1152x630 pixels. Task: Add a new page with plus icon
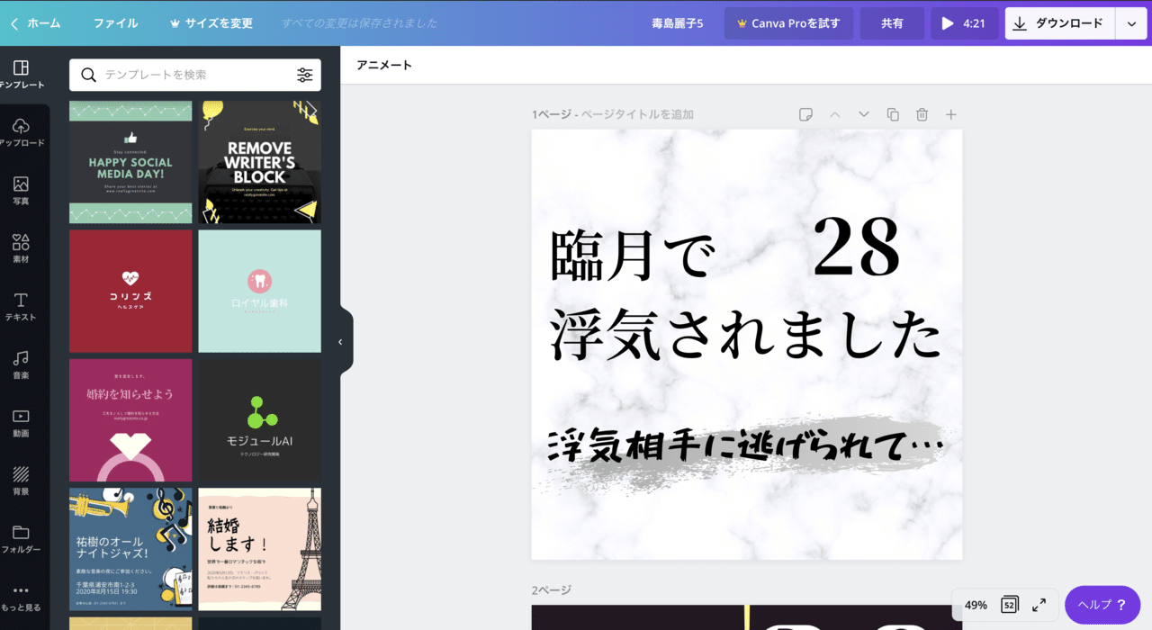[951, 114]
